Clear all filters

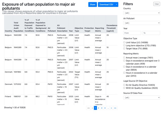pos(157,4)
